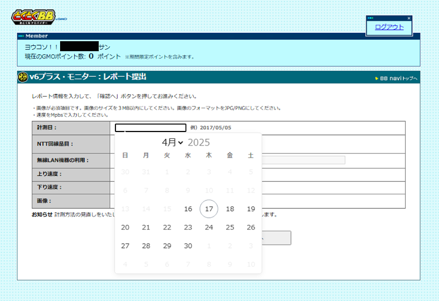
Task: Close the small logout box with X
Action: 409,18
